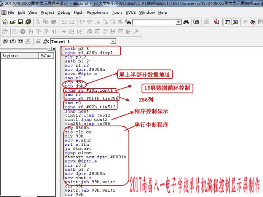Jump to the next bookmark
Image resolution: width=263 pixels, height=197 pixels.
[x=105, y=22]
